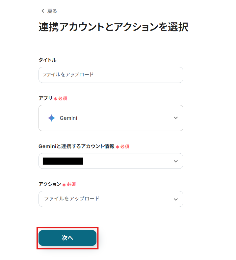
Task: Click the 必須 tag beside アプリ
Action: tap(63, 98)
